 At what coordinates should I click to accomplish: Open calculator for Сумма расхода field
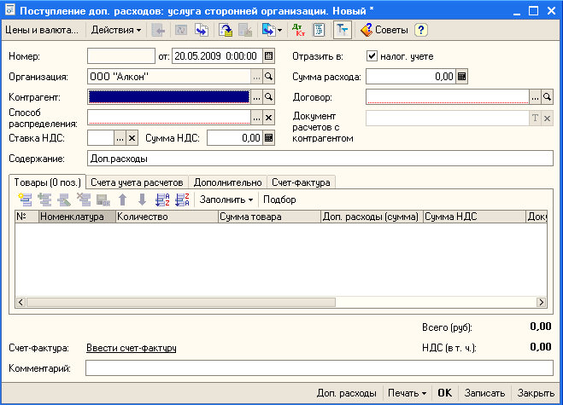point(462,76)
